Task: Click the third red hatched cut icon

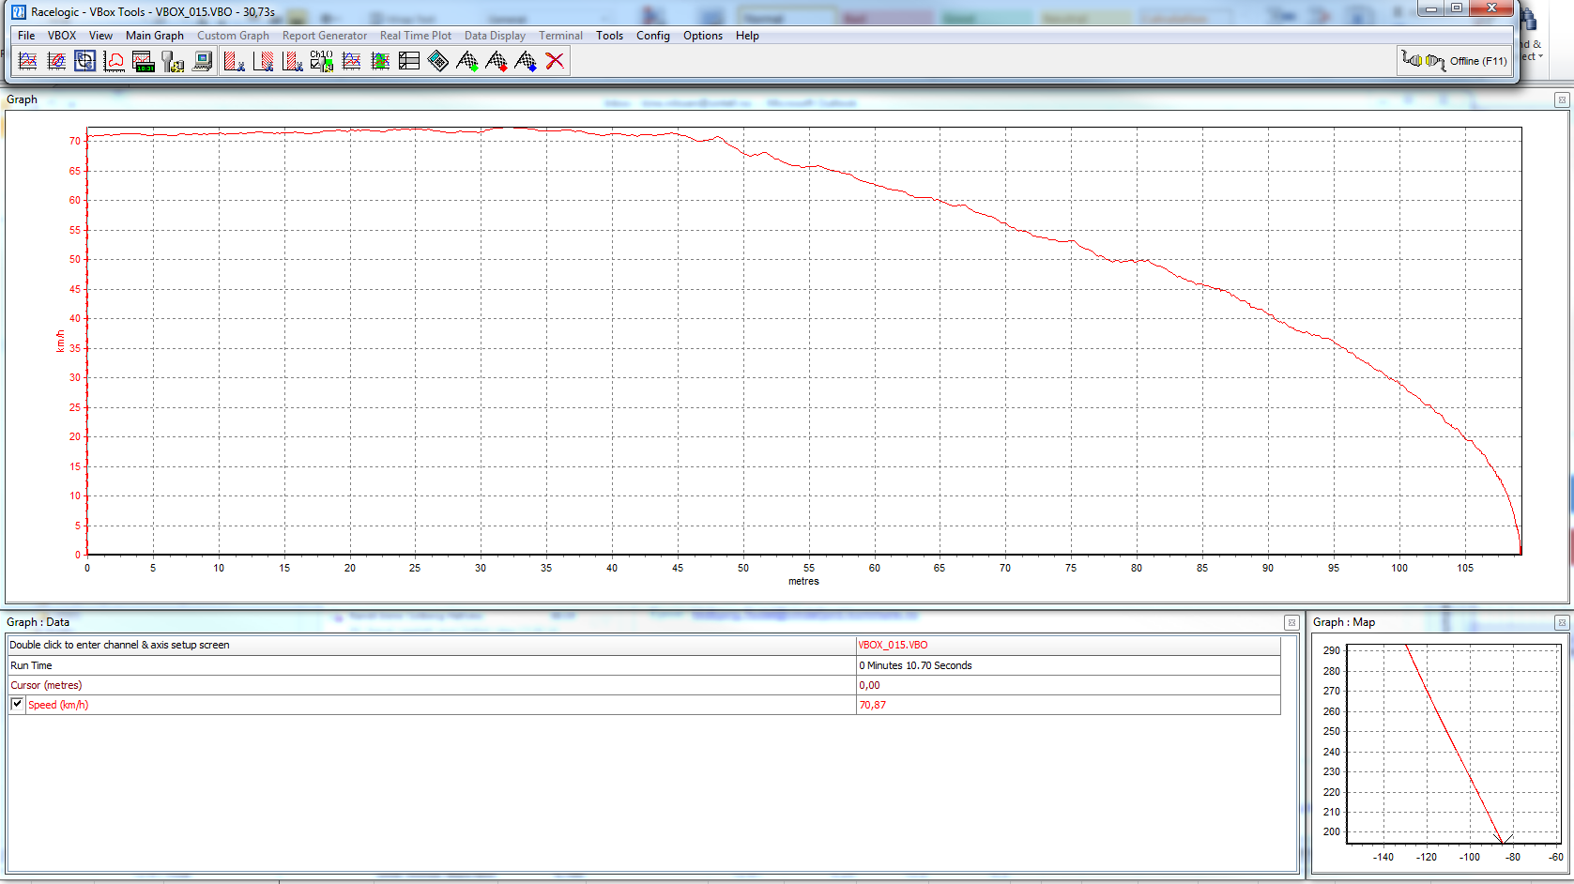Action: coord(293,61)
